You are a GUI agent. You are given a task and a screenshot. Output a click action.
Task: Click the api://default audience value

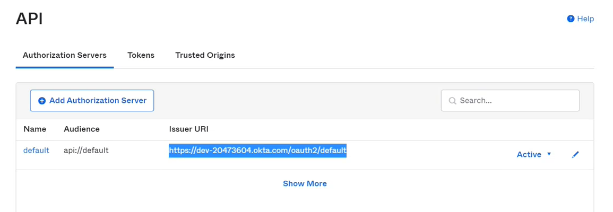[x=86, y=151]
